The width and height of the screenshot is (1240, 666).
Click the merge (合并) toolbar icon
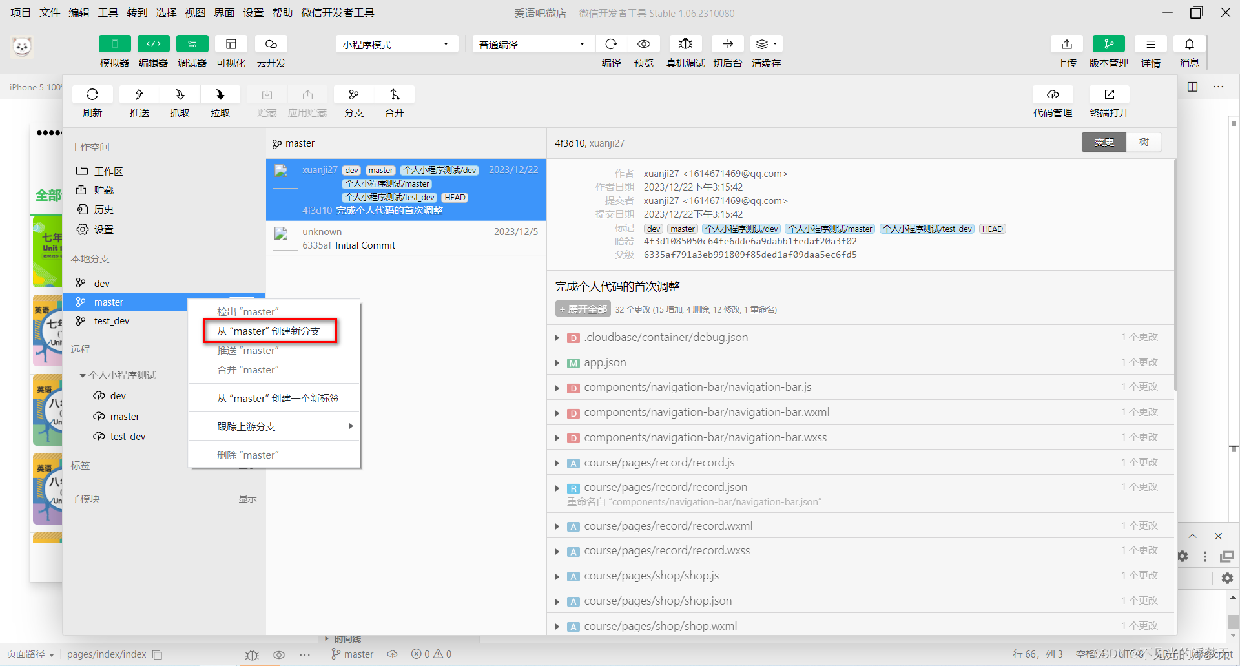(x=395, y=95)
